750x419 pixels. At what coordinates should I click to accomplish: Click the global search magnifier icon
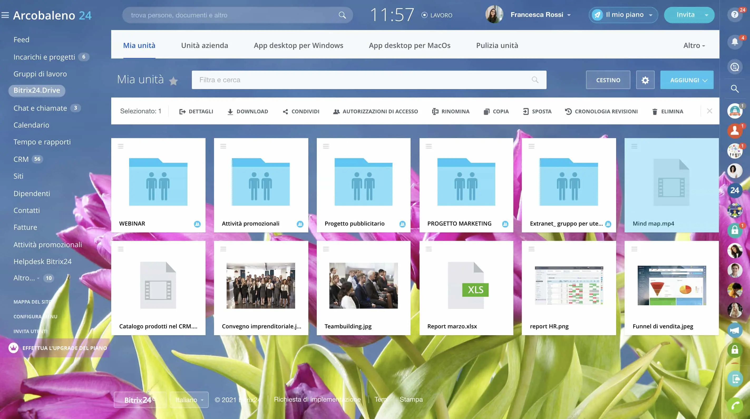click(342, 15)
